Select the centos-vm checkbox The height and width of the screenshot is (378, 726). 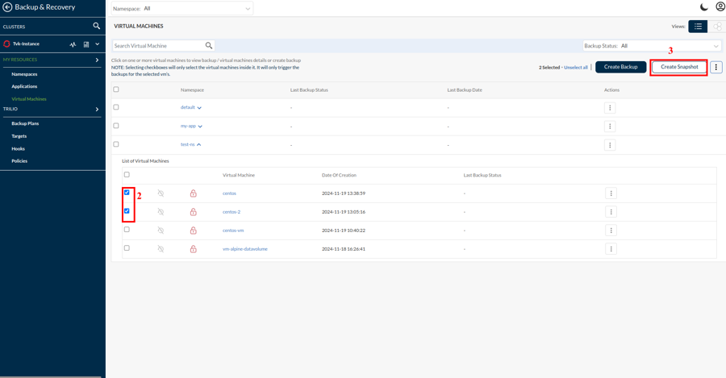[127, 230]
